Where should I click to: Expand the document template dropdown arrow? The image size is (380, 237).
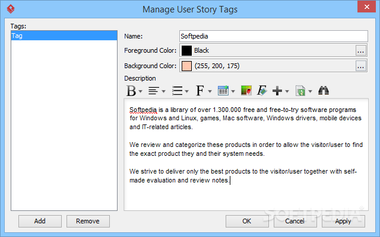click(310, 91)
